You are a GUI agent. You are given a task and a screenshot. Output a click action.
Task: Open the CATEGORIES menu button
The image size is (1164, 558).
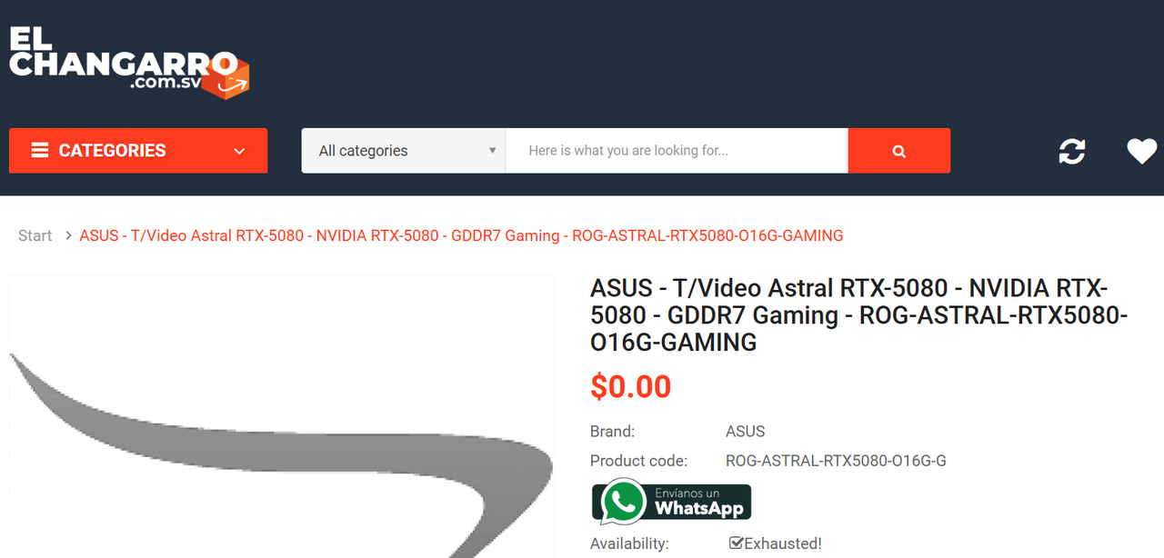[x=138, y=151]
